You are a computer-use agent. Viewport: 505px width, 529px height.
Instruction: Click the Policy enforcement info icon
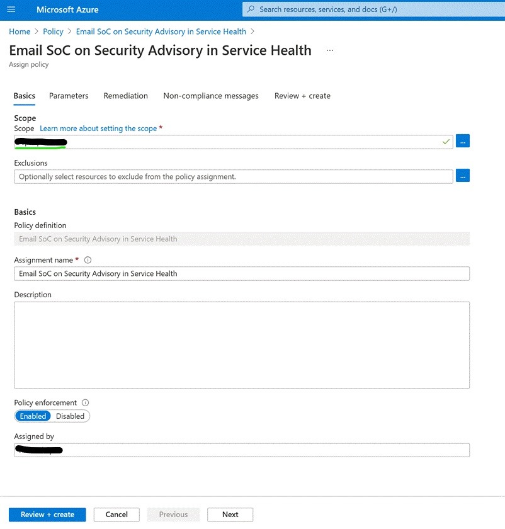tap(86, 403)
